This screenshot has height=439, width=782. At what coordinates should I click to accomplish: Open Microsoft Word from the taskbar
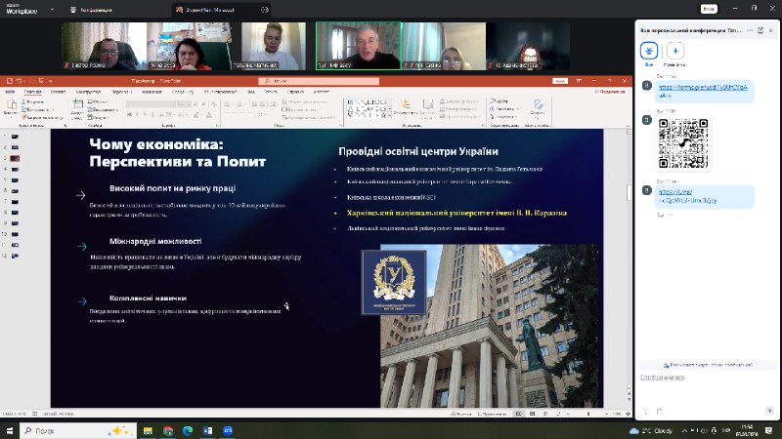coord(207,429)
